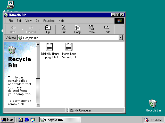
Task: Expand the Address bar dropdown
Action: 121,38
